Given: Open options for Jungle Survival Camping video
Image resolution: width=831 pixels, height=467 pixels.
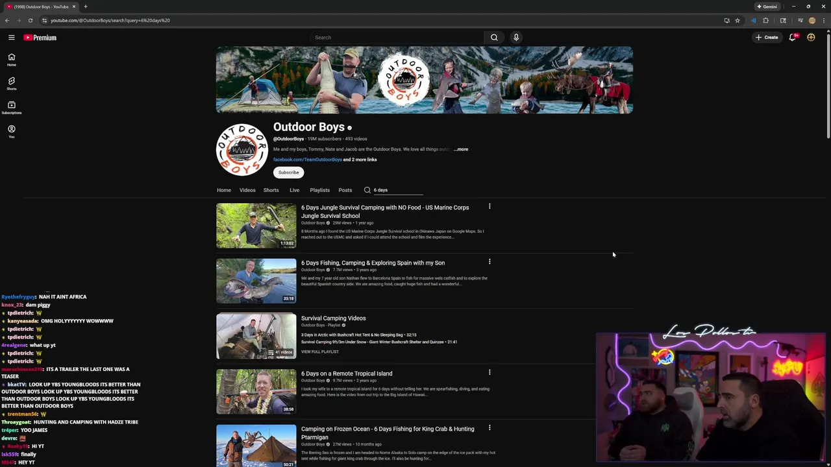Looking at the screenshot, I should click(490, 206).
